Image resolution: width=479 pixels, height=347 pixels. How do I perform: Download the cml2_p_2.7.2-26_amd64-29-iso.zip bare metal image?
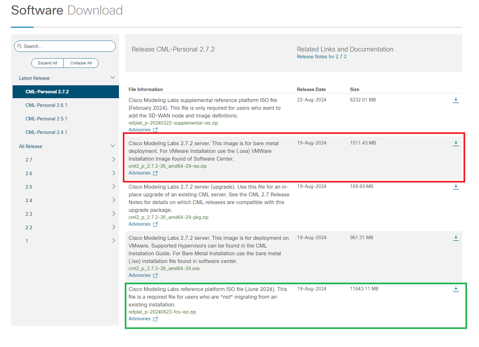[456, 143]
